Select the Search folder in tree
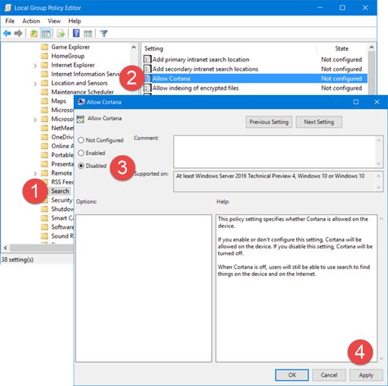388x386 pixels. pyautogui.click(x=59, y=191)
